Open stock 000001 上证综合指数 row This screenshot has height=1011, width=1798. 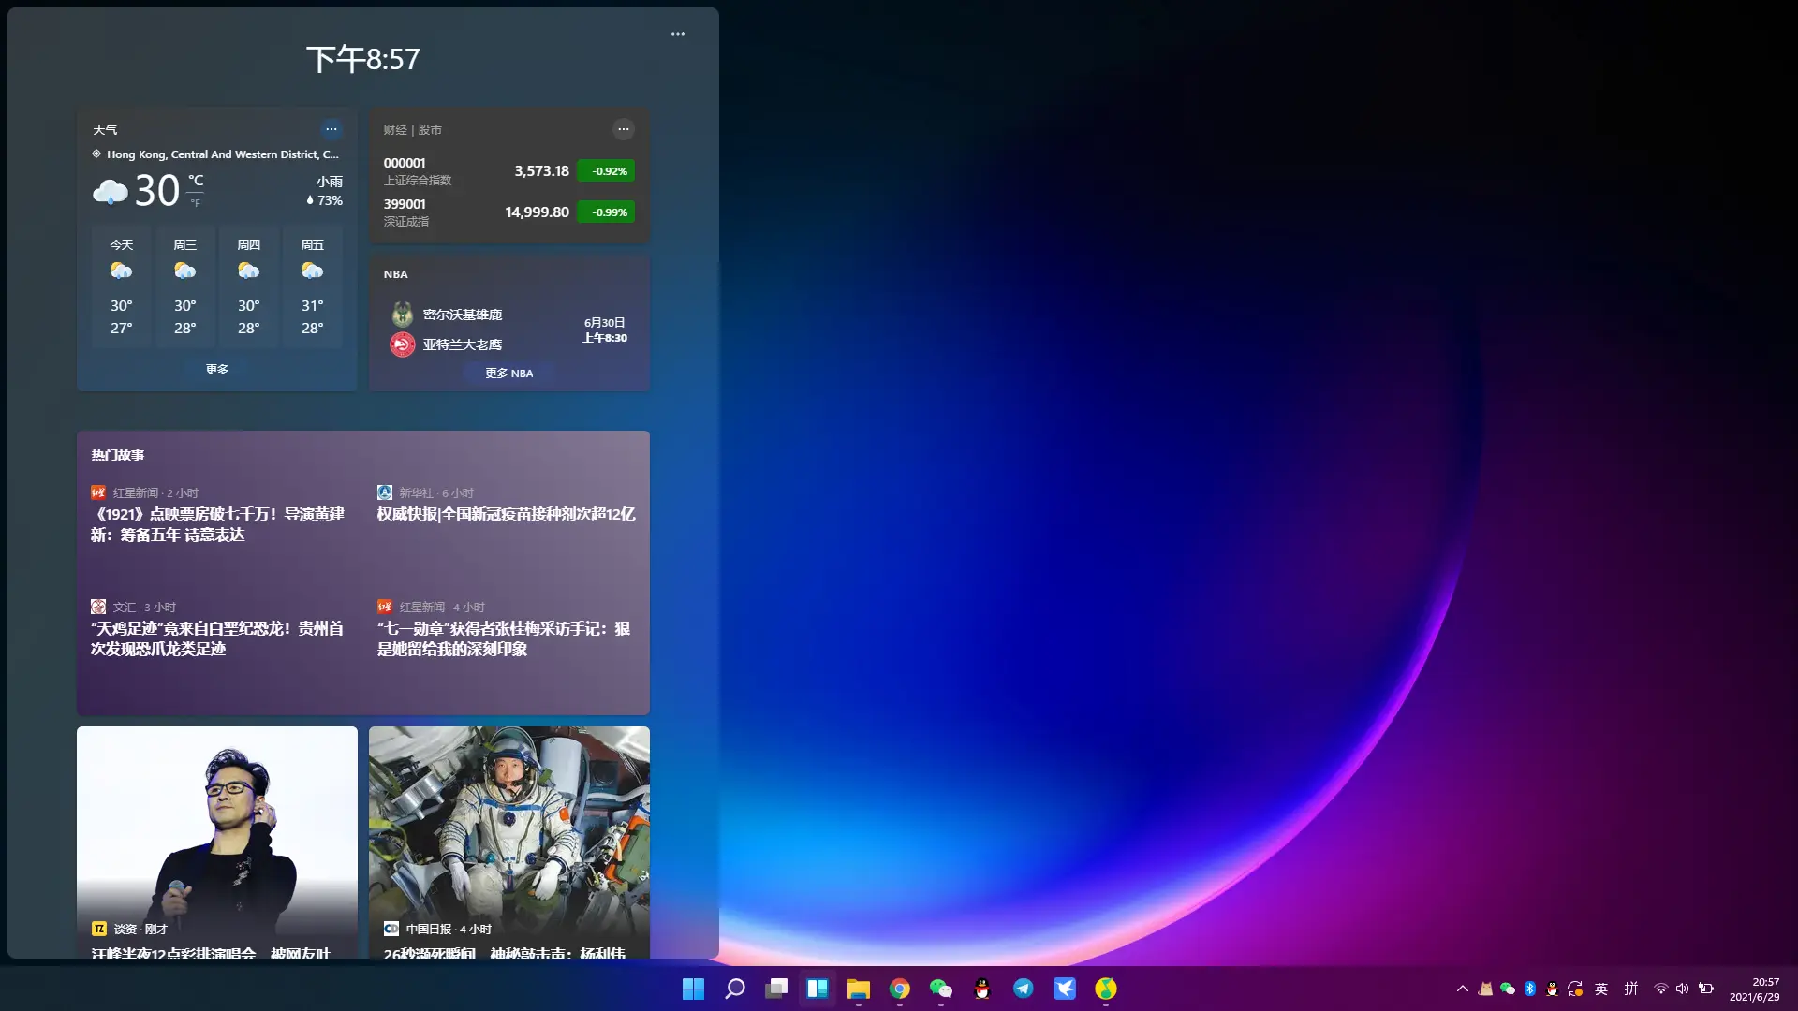tap(509, 171)
